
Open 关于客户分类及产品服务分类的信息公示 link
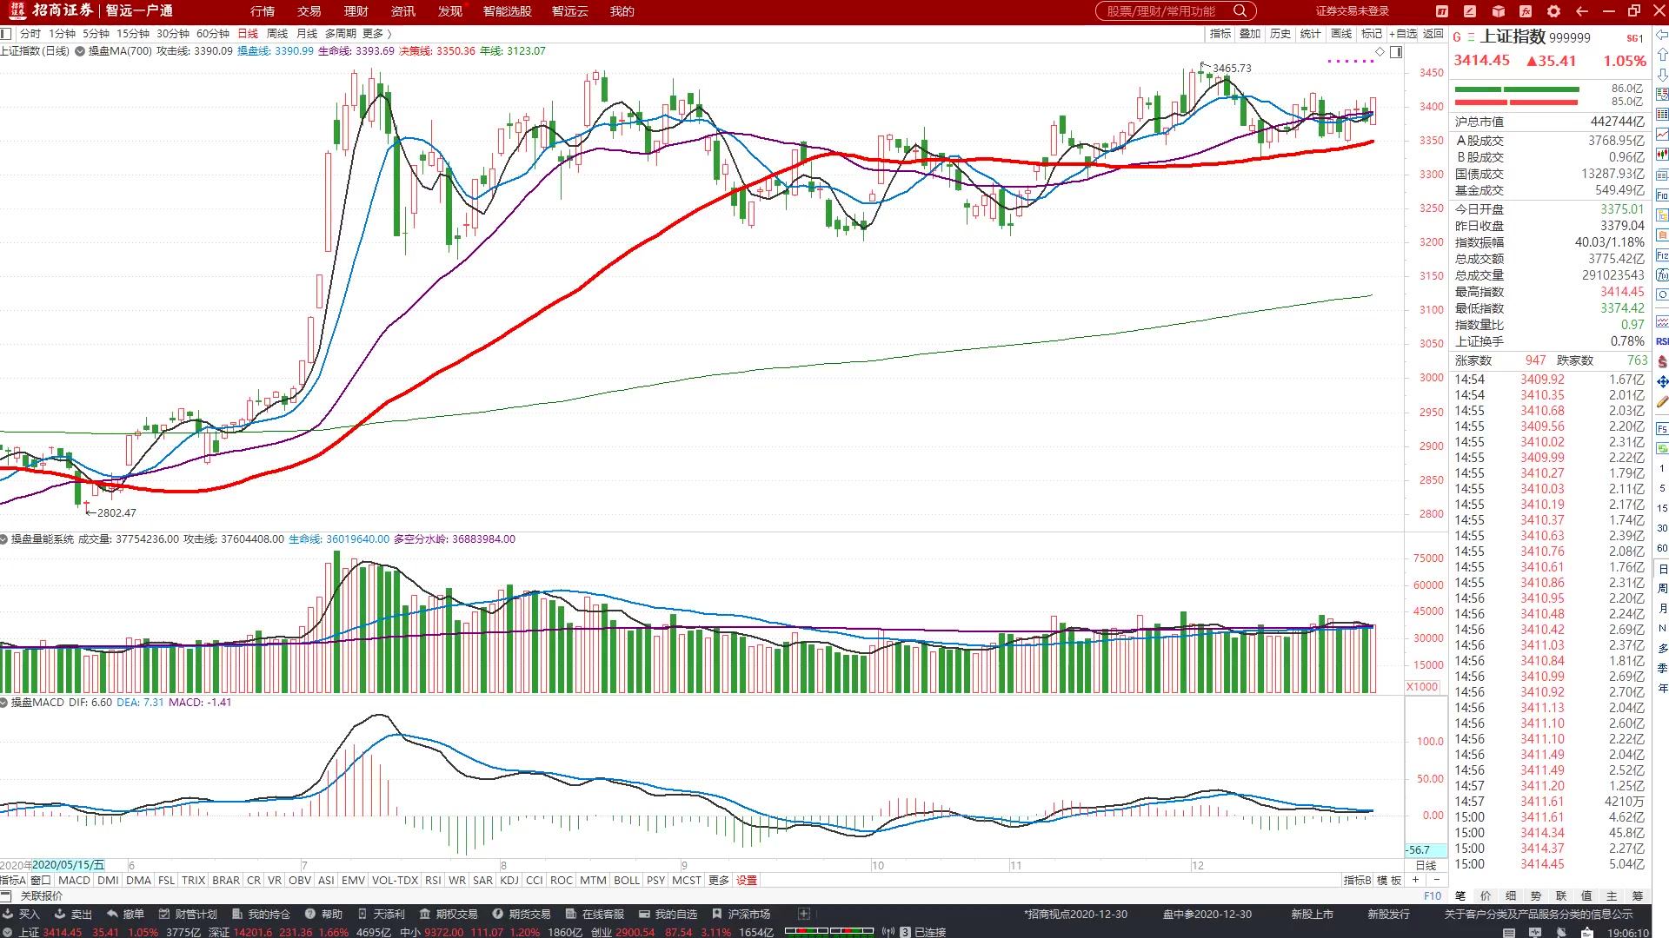(1539, 914)
